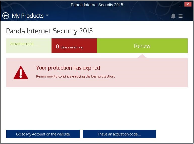Click the red warning triangle icon
Viewport: 194px width, 144px height.
coord(21,73)
